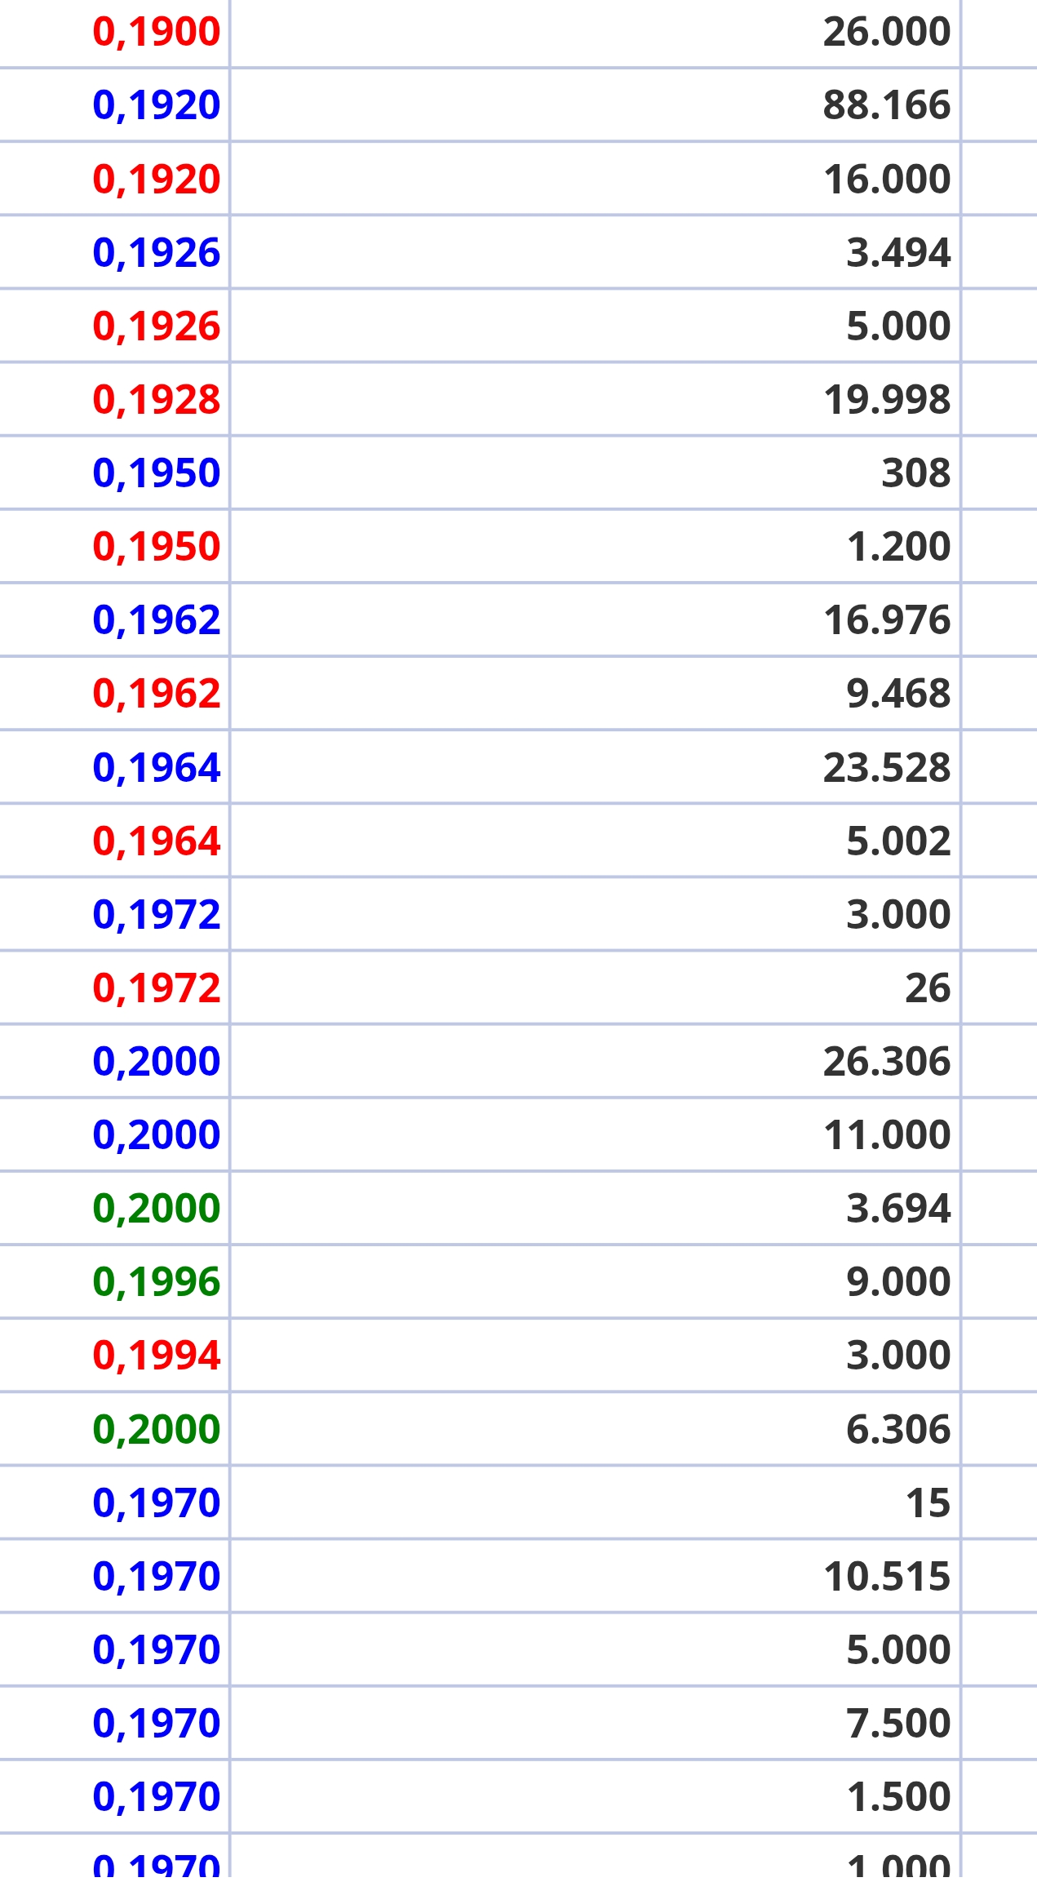Click volume value 16.976

point(887,620)
